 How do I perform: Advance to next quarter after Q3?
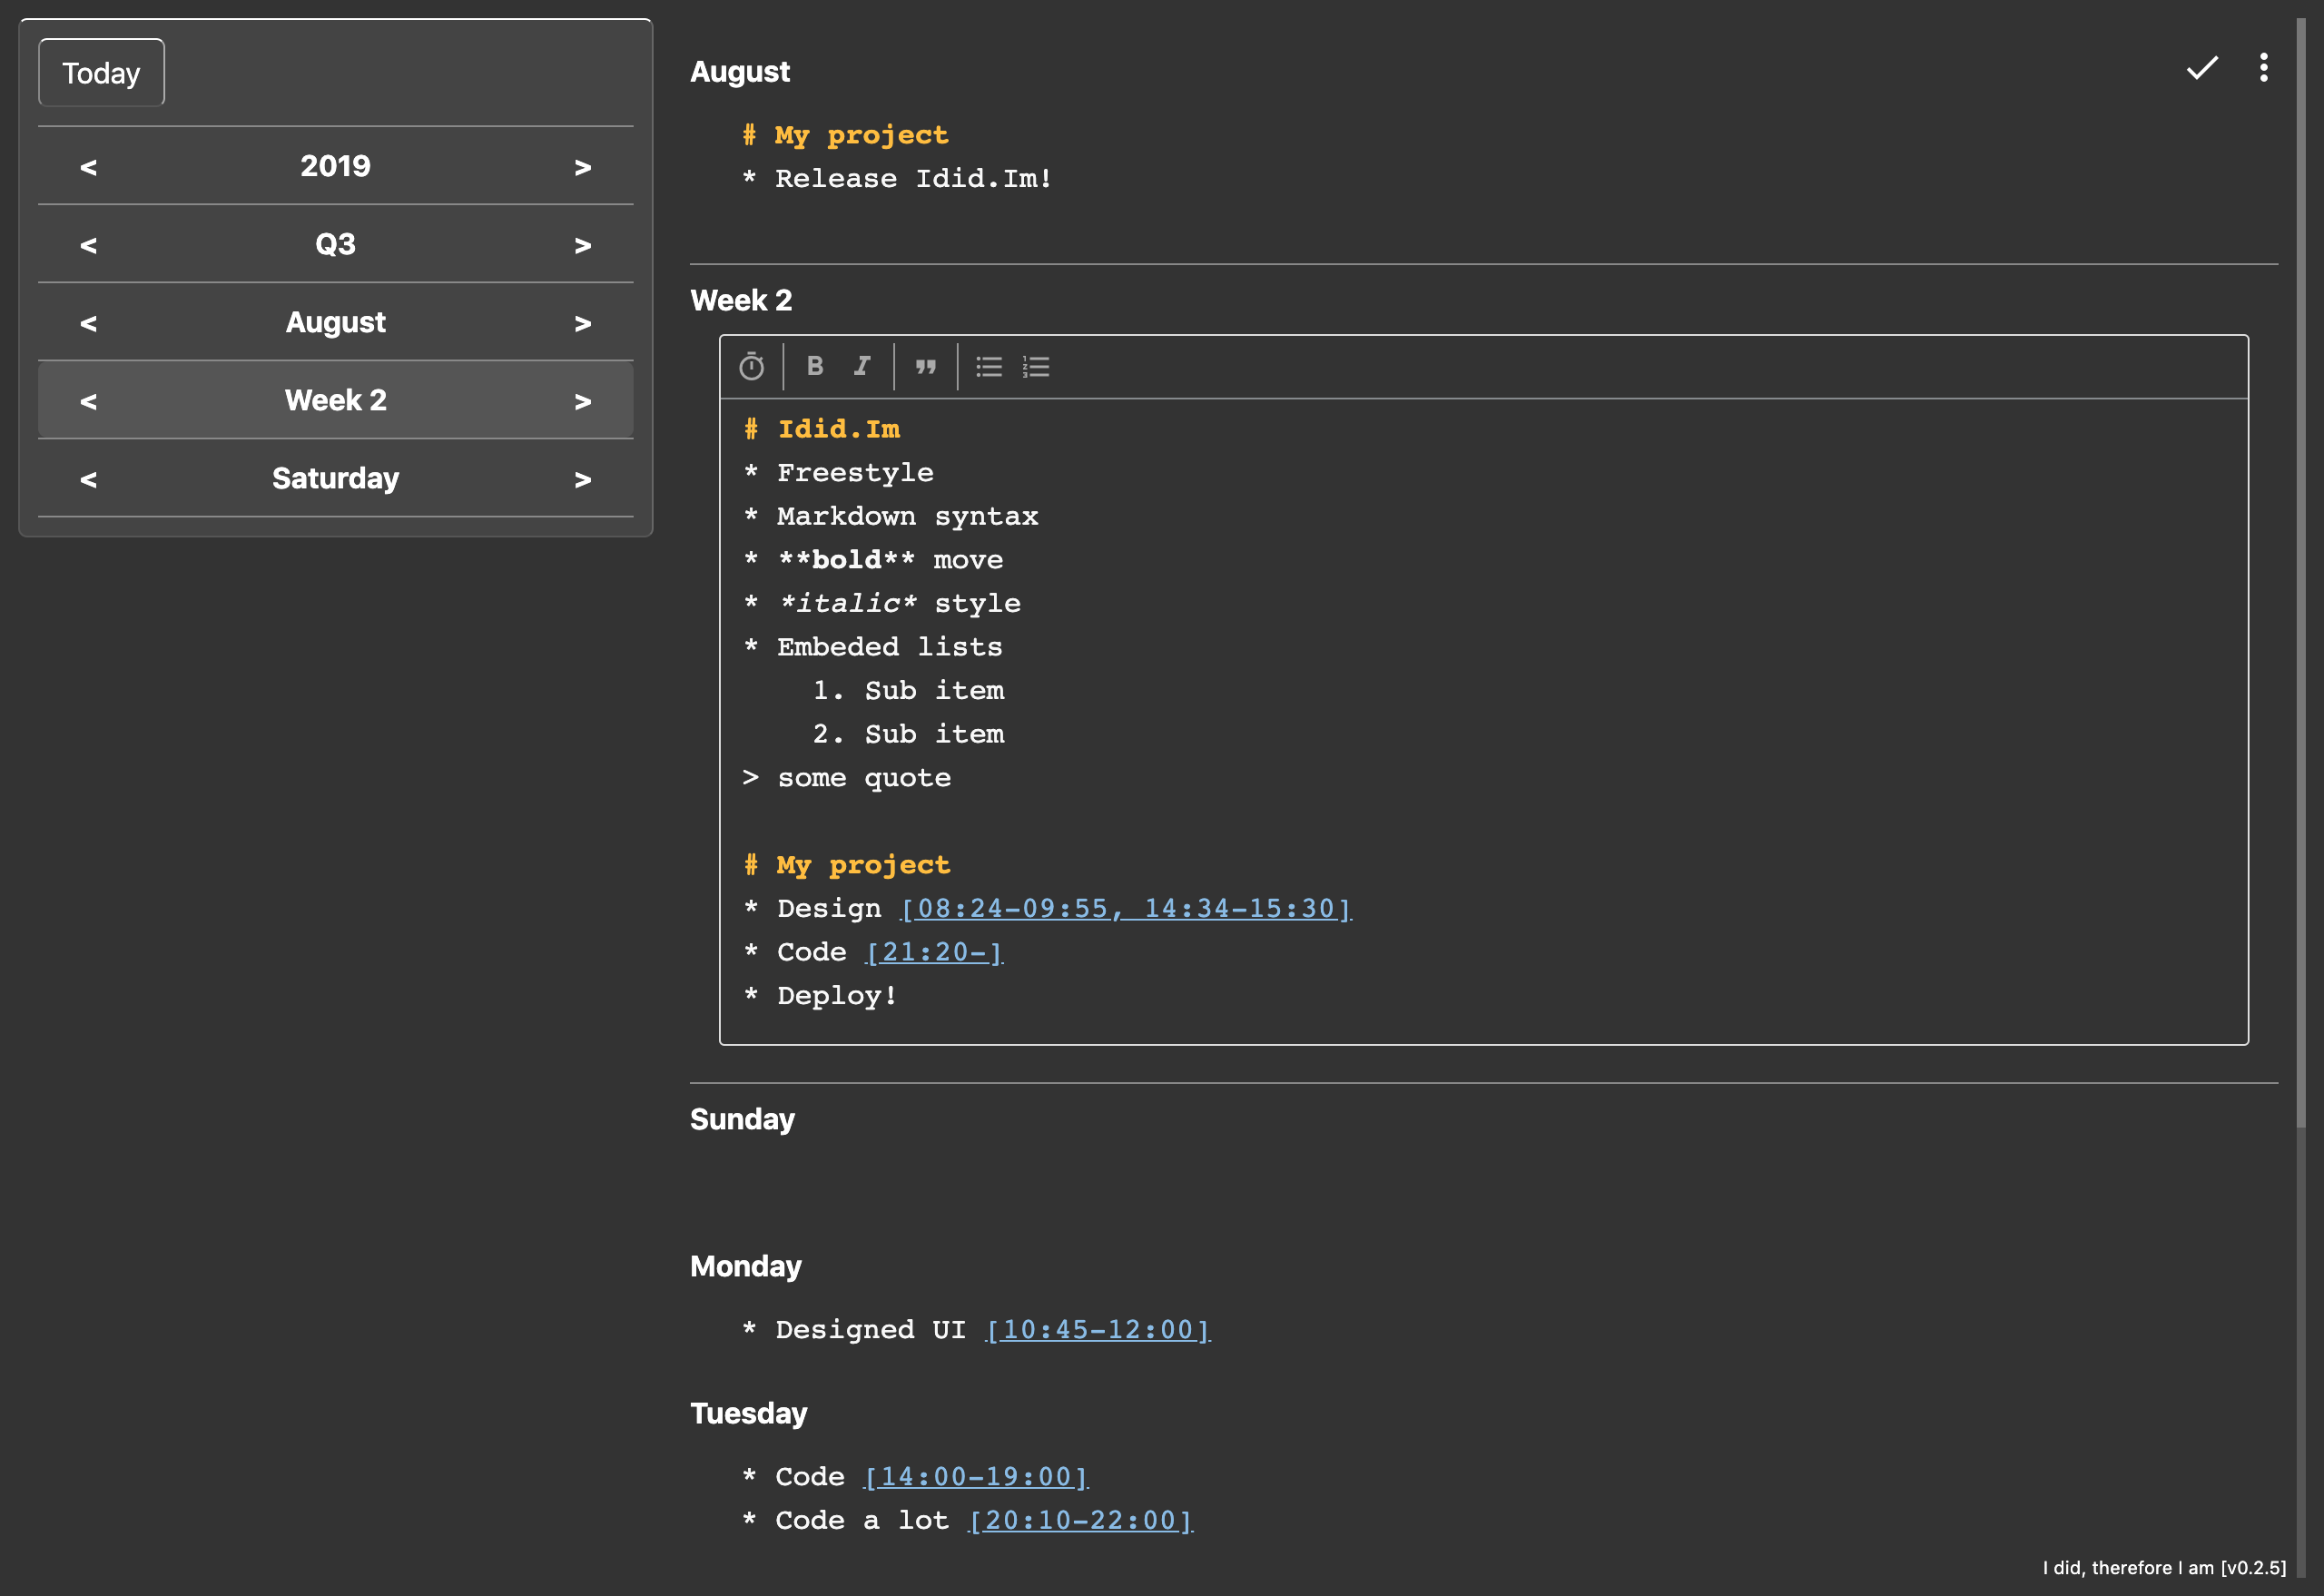coord(582,245)
